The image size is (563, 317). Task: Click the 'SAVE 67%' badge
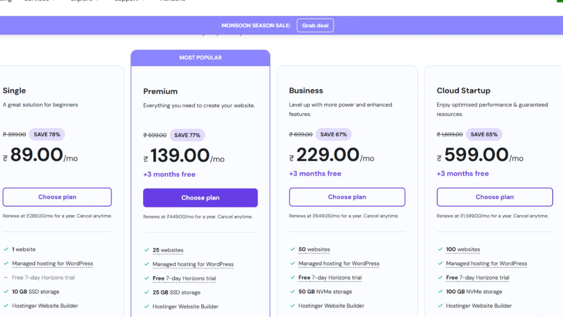click(x=333, y=134)
